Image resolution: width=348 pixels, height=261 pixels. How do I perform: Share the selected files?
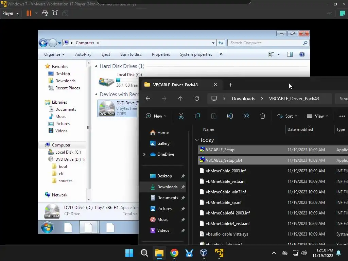click(x=246, y=116)
